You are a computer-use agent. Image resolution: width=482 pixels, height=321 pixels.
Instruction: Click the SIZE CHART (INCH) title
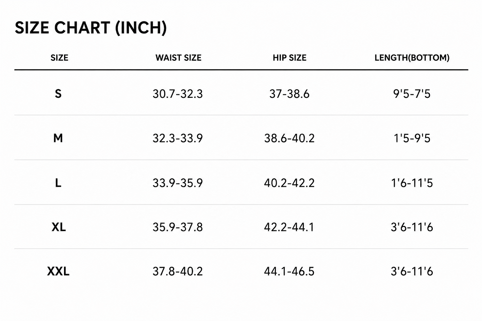coord(91,28)
